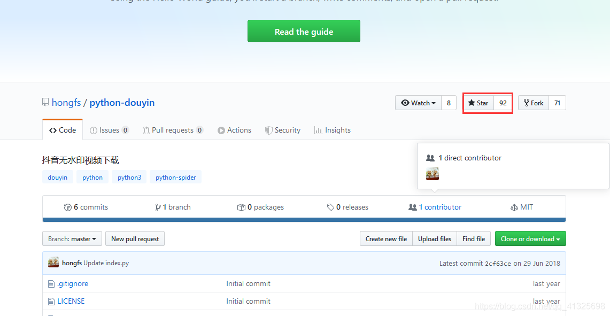This screenshot has width=610, height=316.
Task: Open the Insights tab
Action: pyautogui.click(x=332, y=130)
